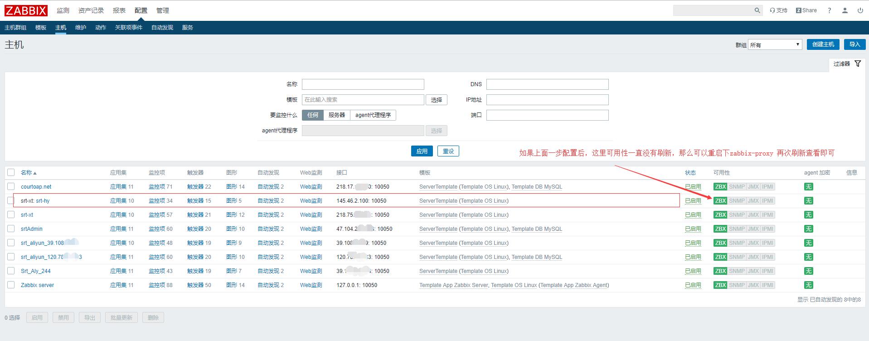This screenshot has width=869, height=341.
Task: Tick checkbox for srtAdmin host
Action: pos(11,229)
